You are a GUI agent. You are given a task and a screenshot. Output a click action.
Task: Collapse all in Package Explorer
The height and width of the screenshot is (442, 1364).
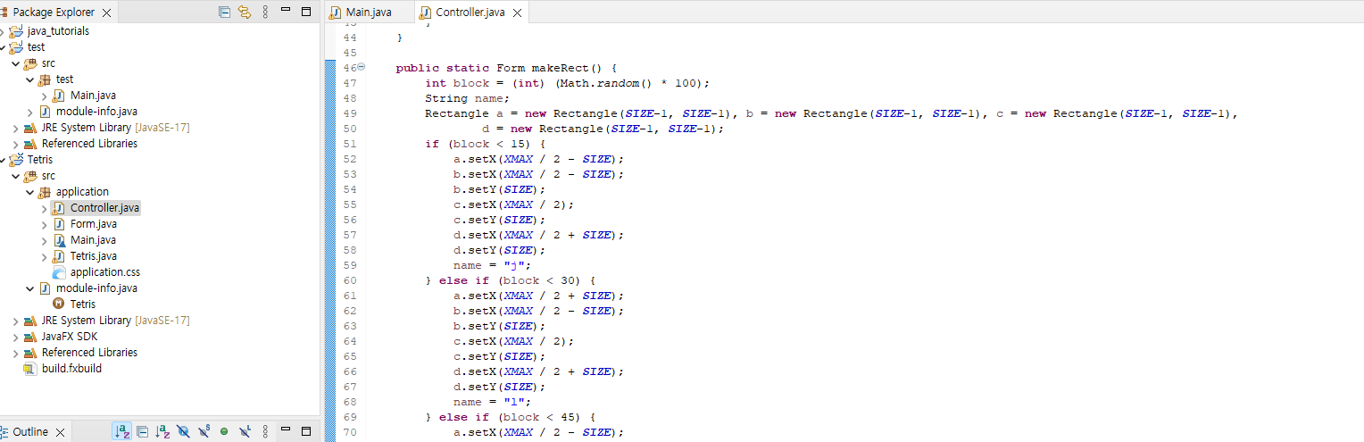(x=225, y=13)
